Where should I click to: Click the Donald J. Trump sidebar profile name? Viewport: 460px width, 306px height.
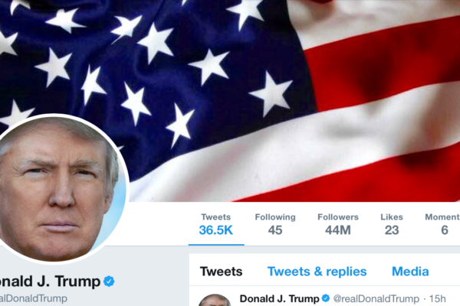tap(50, 282)
